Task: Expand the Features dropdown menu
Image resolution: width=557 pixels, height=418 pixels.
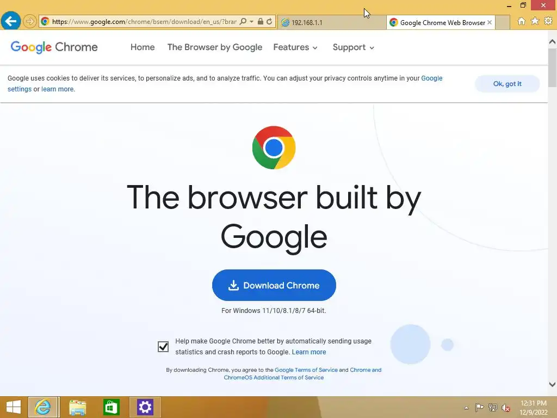Action: coord(295,47)
